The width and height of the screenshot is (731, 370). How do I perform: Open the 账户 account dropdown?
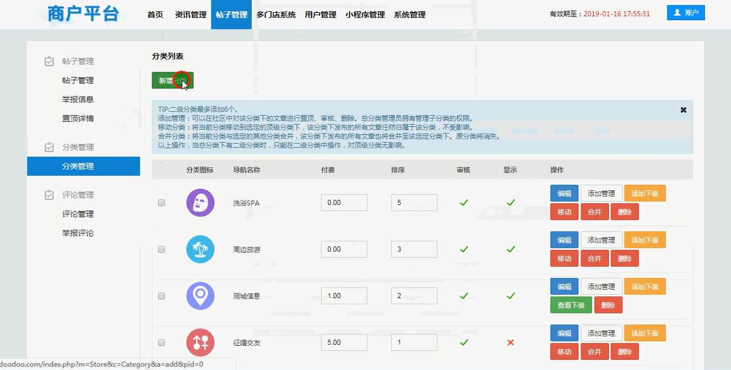click(x=685, y=13)
